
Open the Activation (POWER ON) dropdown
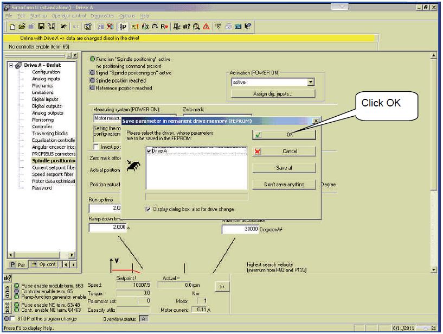coord(311,82)
